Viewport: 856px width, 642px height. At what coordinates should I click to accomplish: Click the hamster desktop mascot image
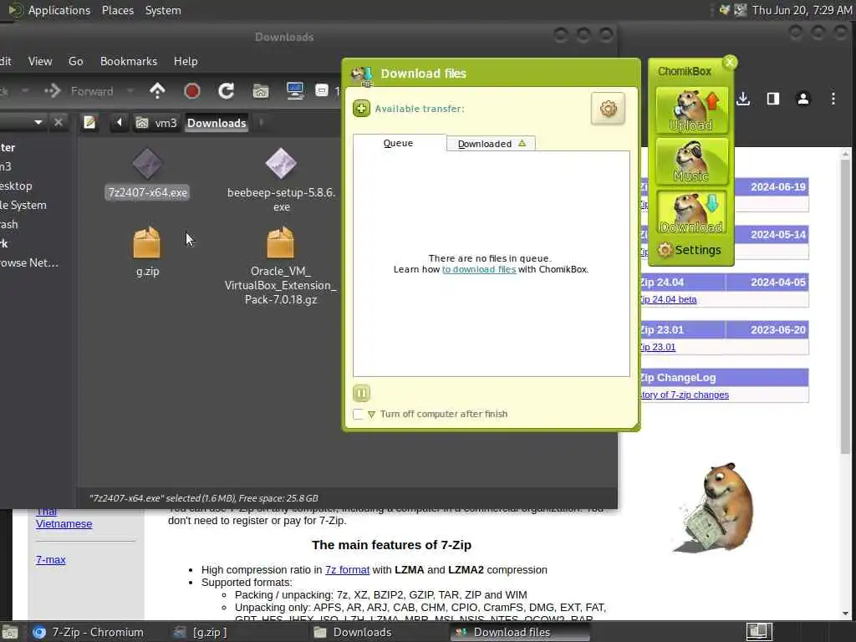716,507
